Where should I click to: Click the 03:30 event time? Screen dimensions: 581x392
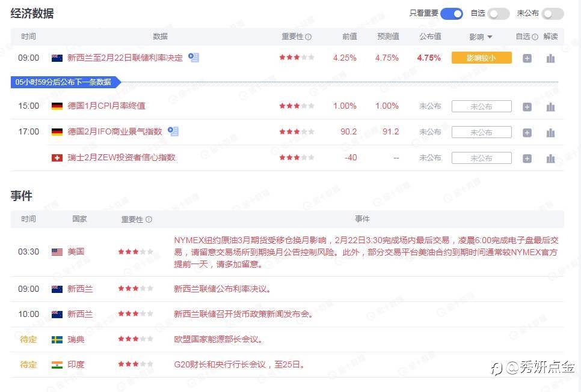(x=28, y=252)
